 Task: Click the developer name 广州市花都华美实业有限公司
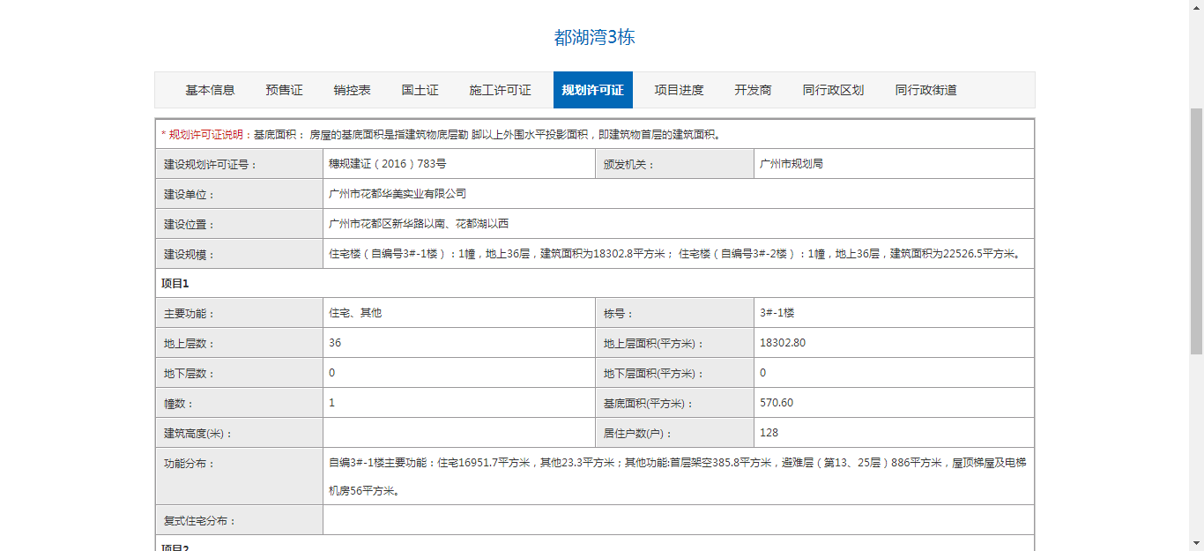[397, 194]
